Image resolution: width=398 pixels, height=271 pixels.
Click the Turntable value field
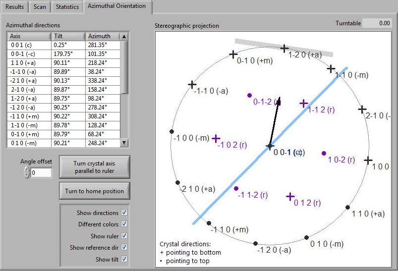tap(377, 23)
